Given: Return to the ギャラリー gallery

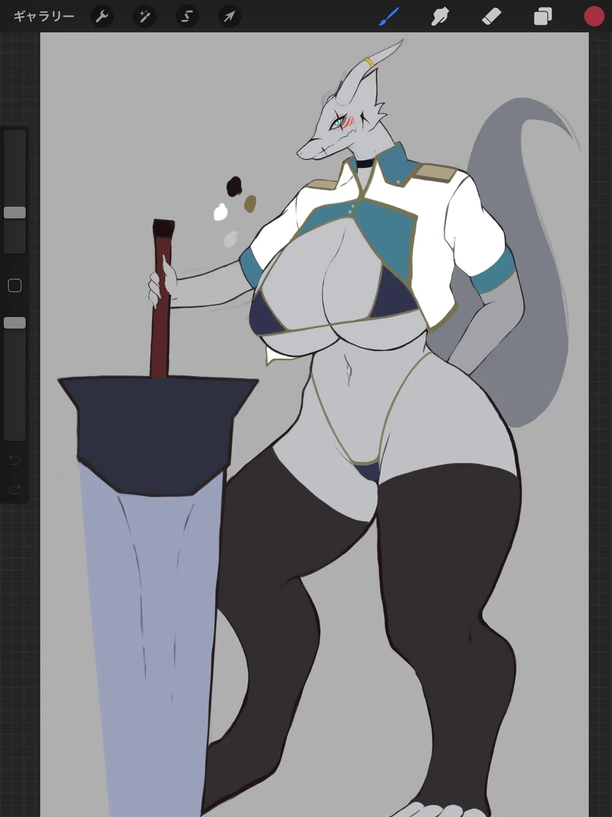Looking at the screenshot, I should (44, 16).
